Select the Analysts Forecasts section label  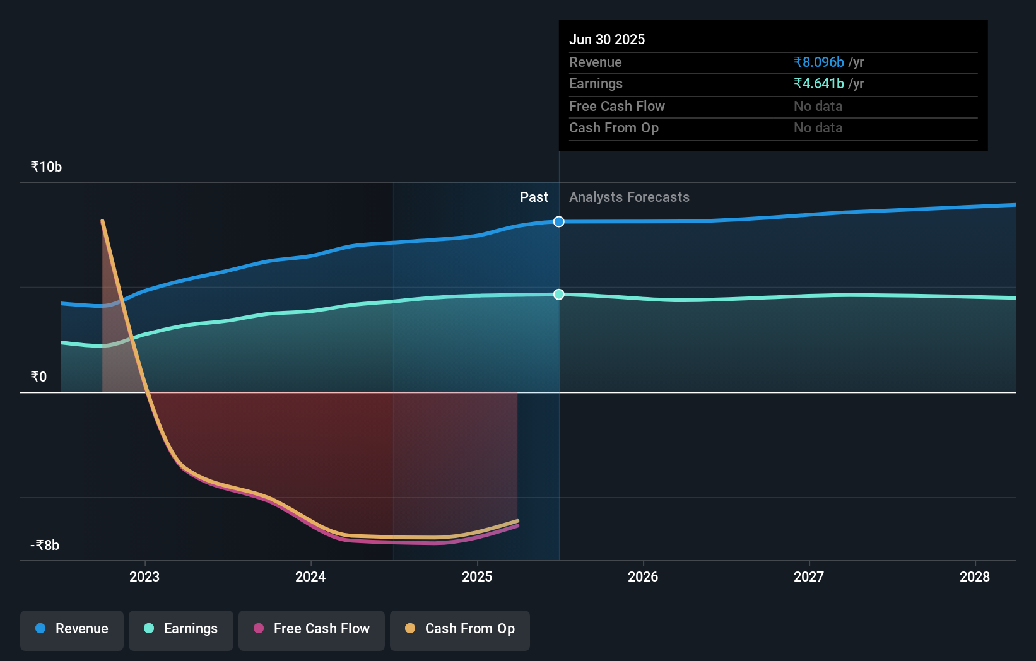(628, 197)
